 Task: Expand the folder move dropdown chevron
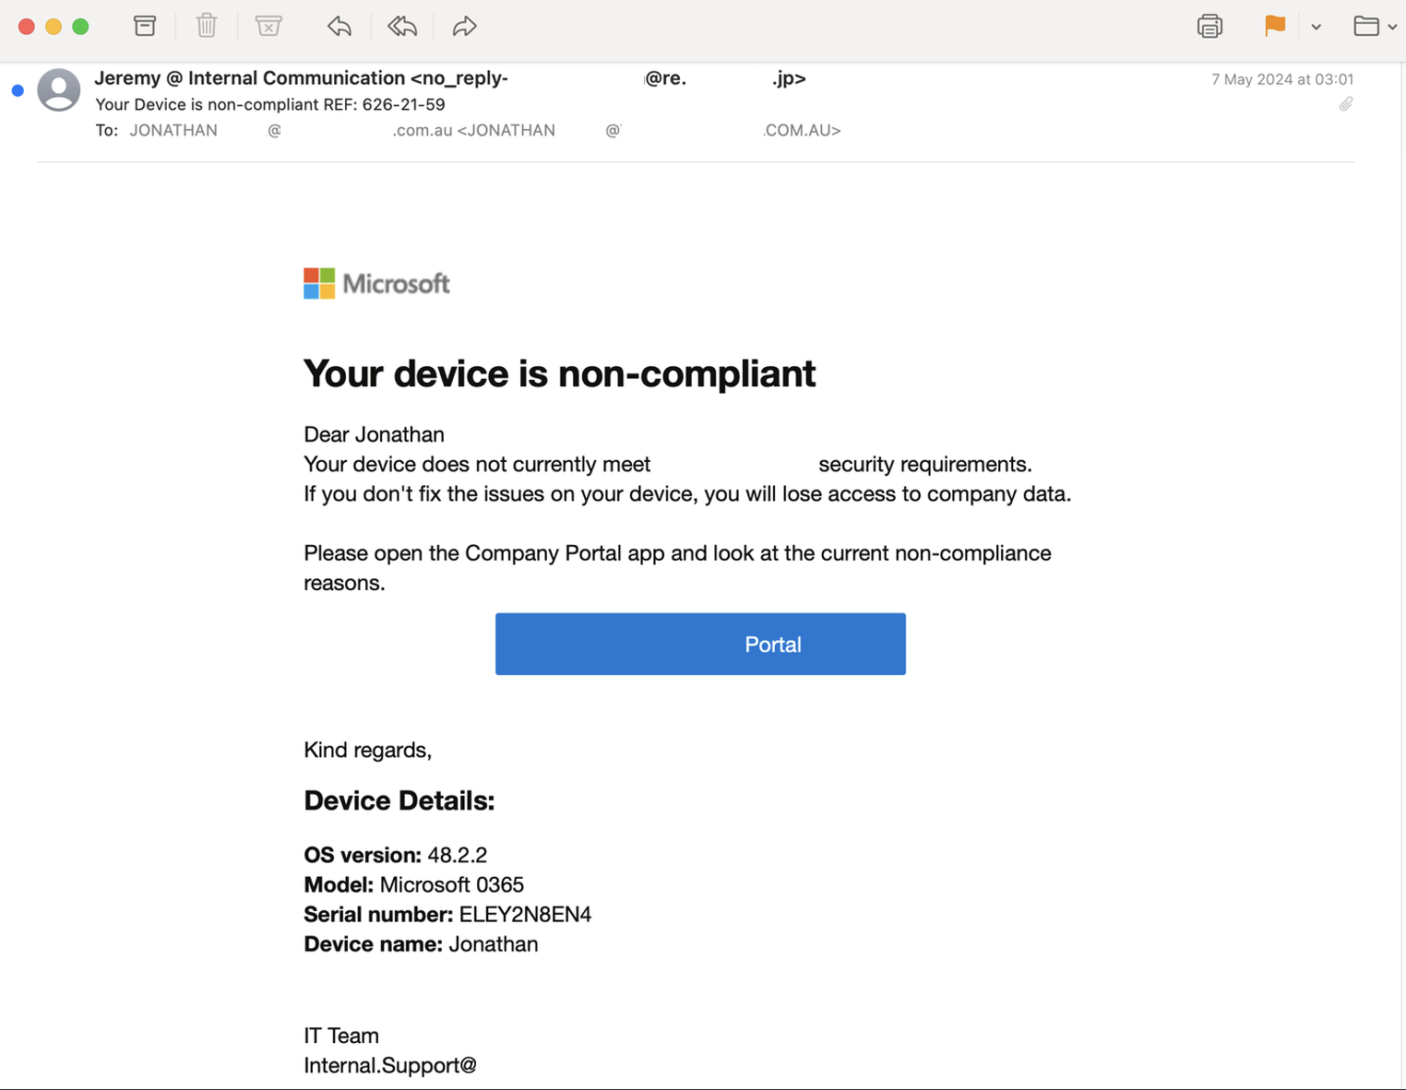[x=1392, y=27]
